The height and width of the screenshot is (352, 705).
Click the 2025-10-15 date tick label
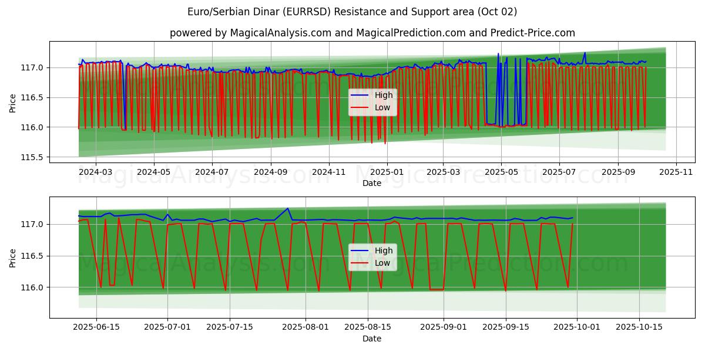tap(638, 327)
